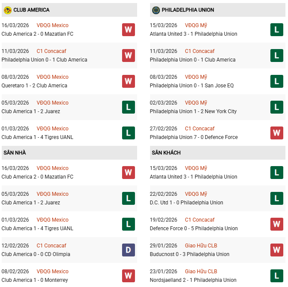Click the W badge for Defence Force 0-5 result
288x287 pixels.
tap(276, 224)
